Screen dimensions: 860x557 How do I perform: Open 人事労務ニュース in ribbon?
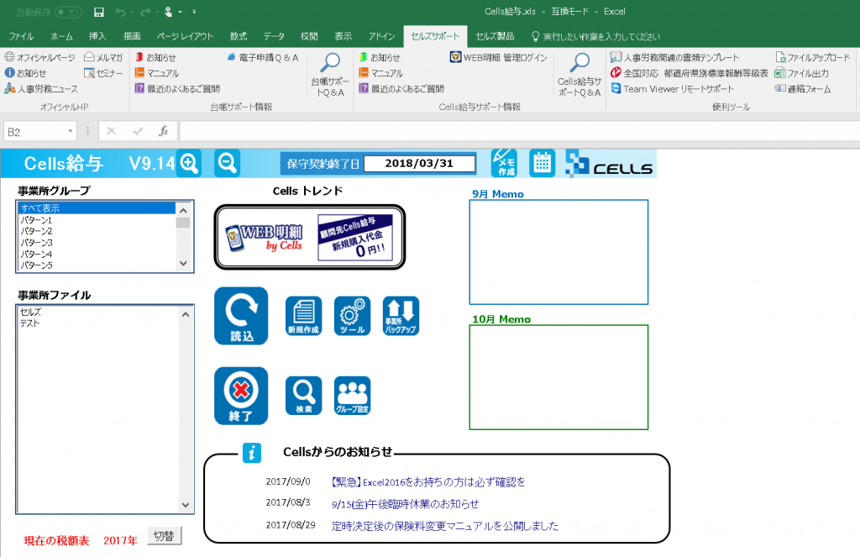[x=41, y=88]
